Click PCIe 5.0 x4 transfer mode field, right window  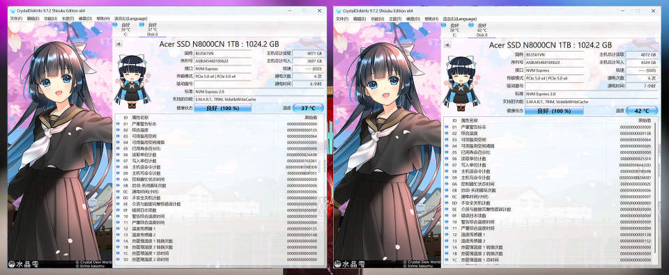coord(553,79)
